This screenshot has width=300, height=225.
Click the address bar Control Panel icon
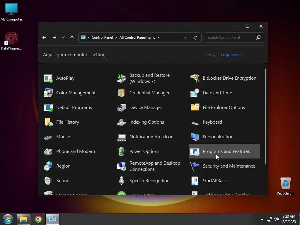tap(83, 37)
